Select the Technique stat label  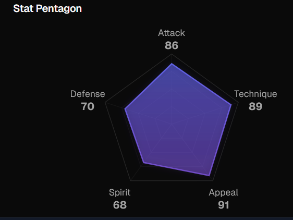[x=255, y=94]
